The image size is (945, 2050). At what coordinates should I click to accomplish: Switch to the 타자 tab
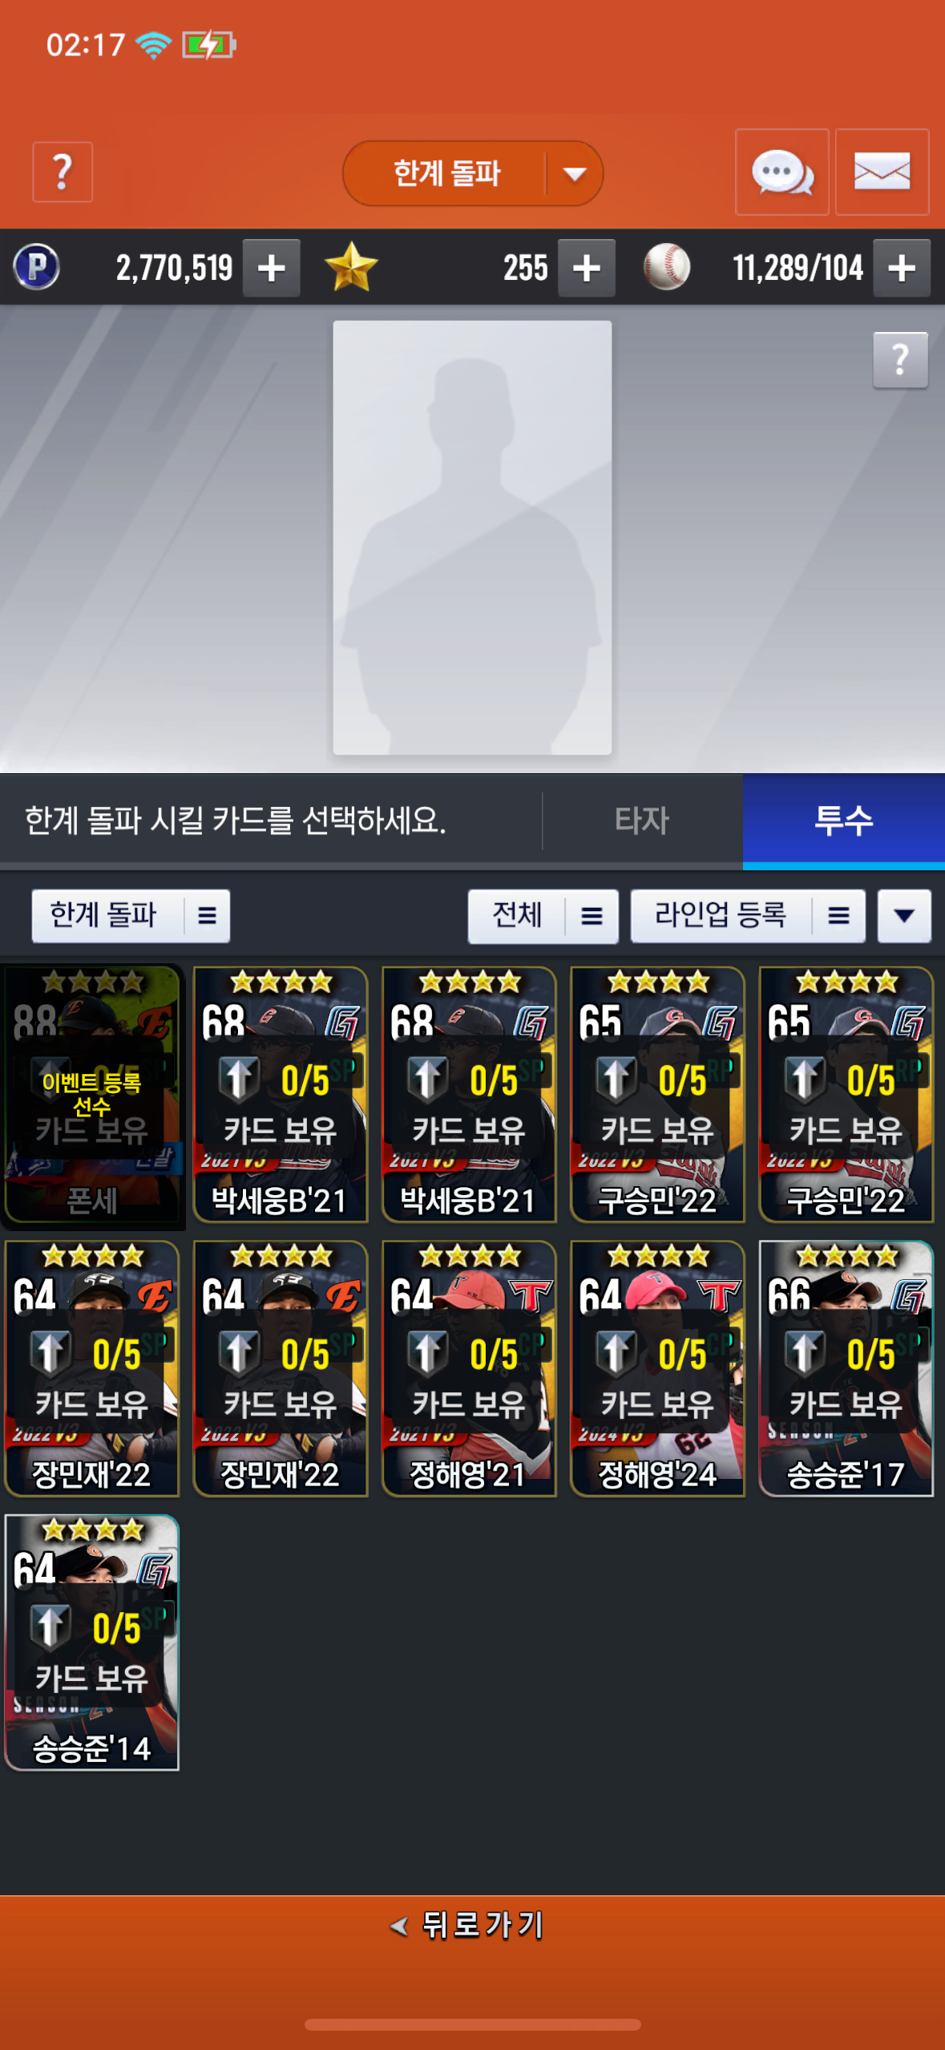pyautogui.click(x=642, y=820)
